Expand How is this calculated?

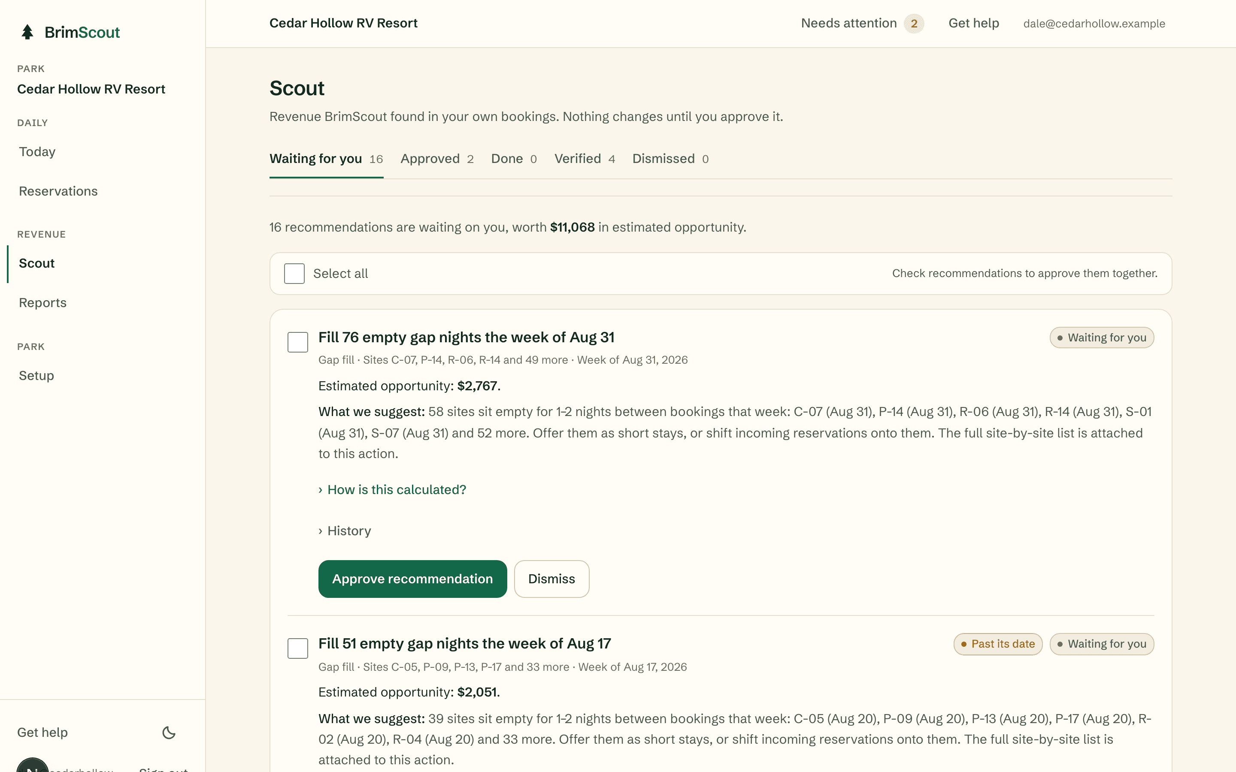coord(392,490)
